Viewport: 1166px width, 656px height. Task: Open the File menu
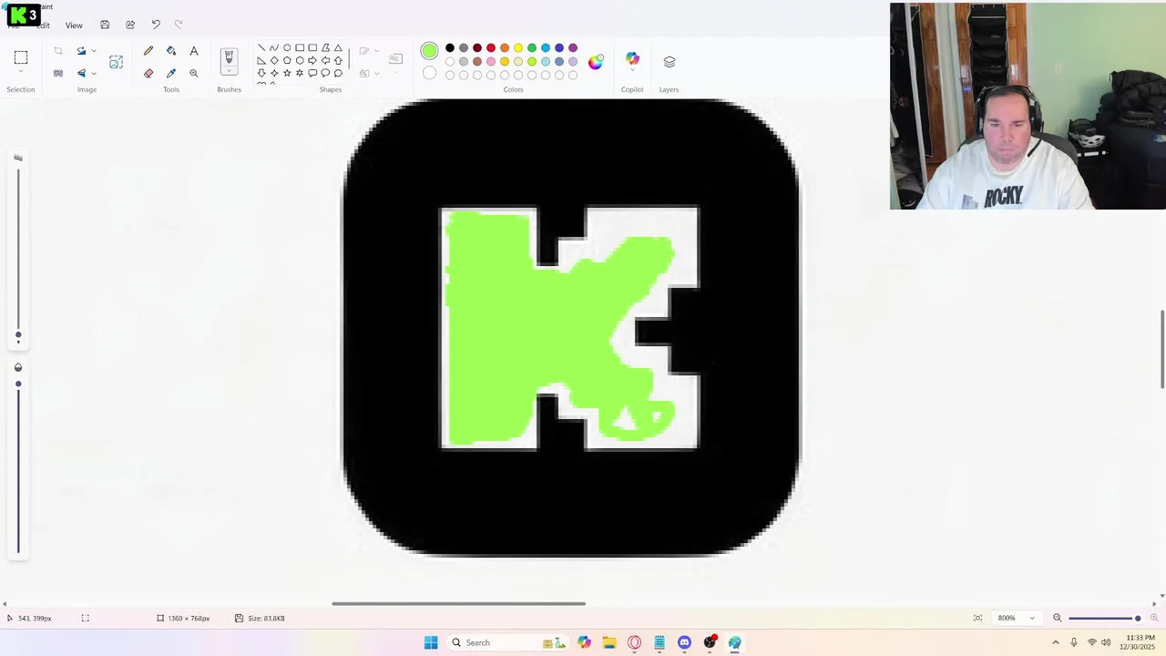[14, 26]
